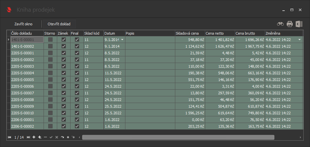Click the Zámek column header
Screen dimensions: 310x147
[64, 33]
